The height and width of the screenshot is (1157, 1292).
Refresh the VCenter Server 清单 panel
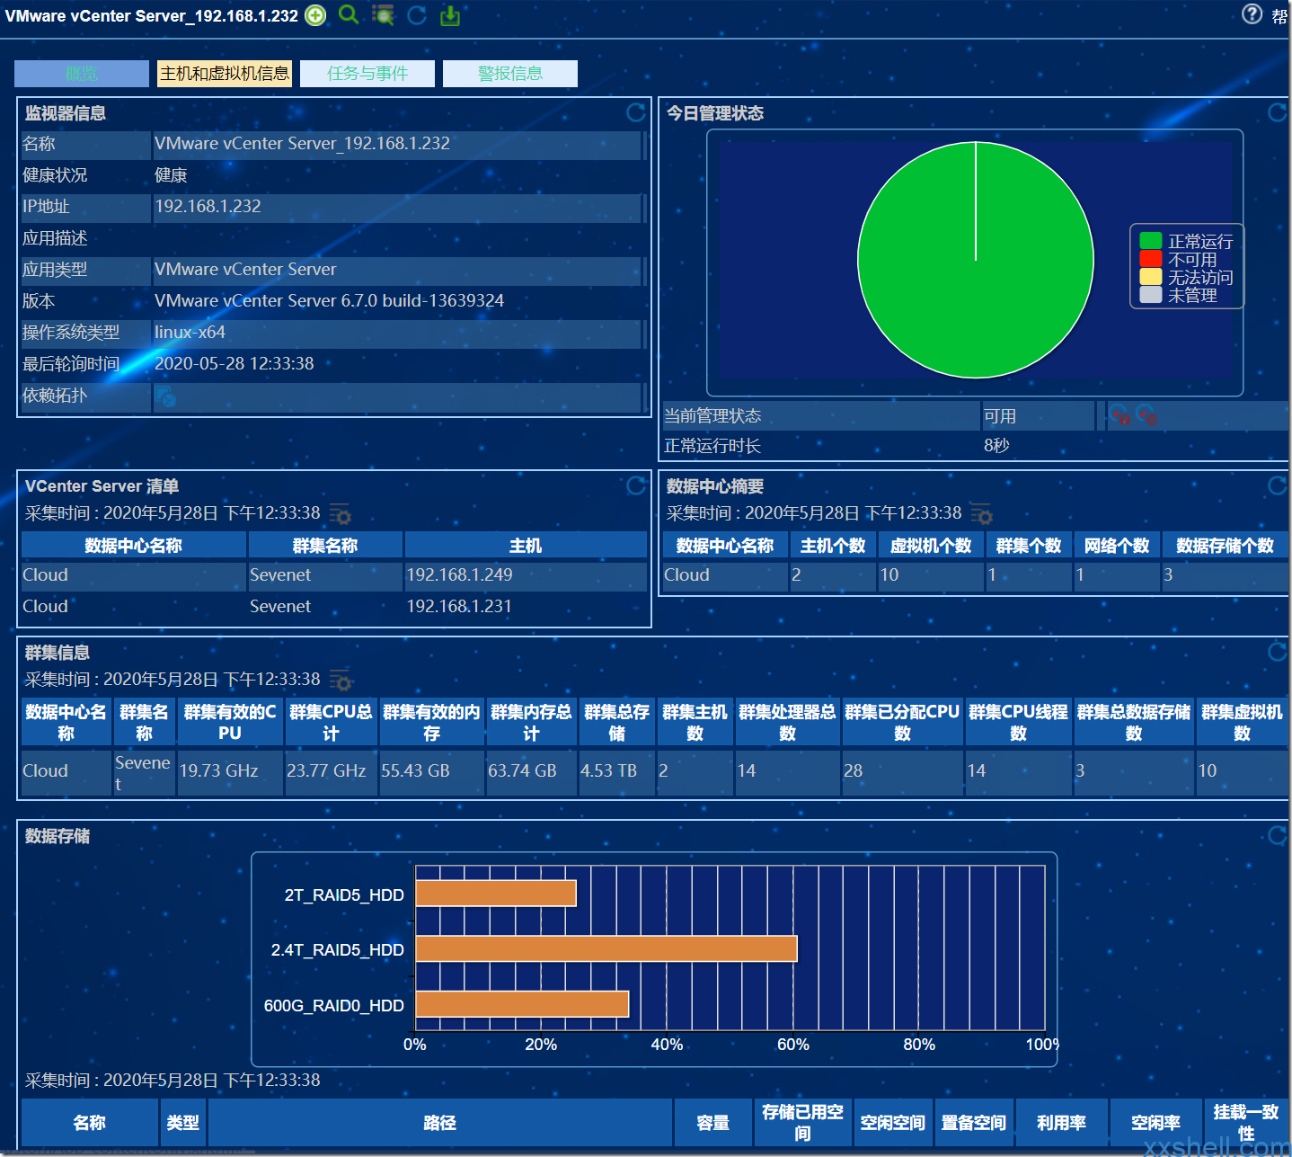(x=636, y=485)
